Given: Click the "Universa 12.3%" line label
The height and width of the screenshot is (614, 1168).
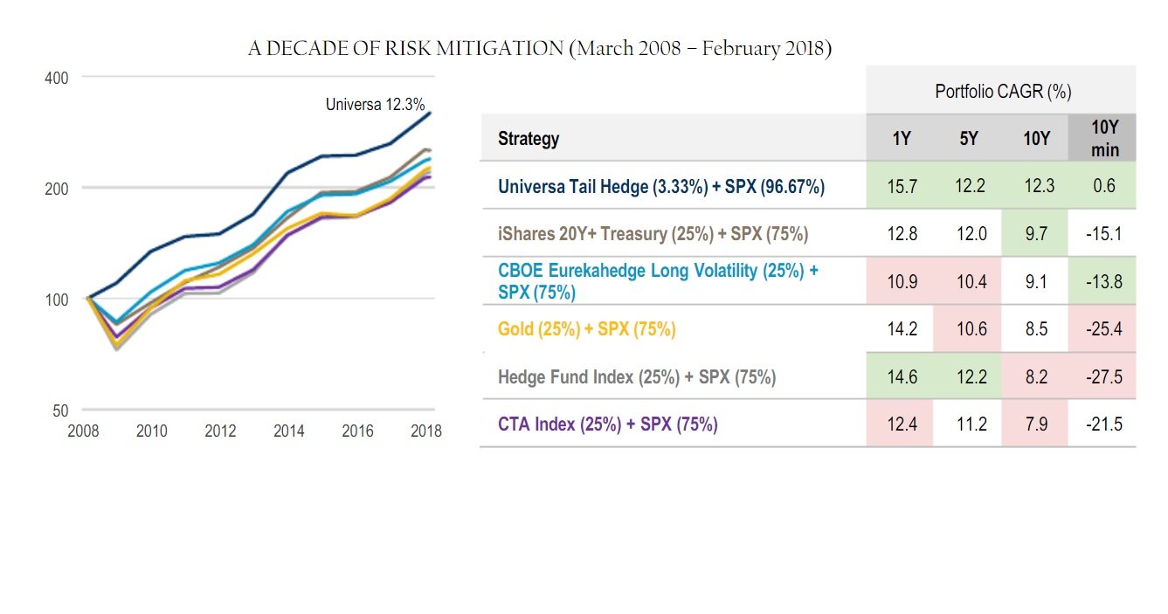Looking at the screenshot, I should pyautogui.click(x=375, y=105).
